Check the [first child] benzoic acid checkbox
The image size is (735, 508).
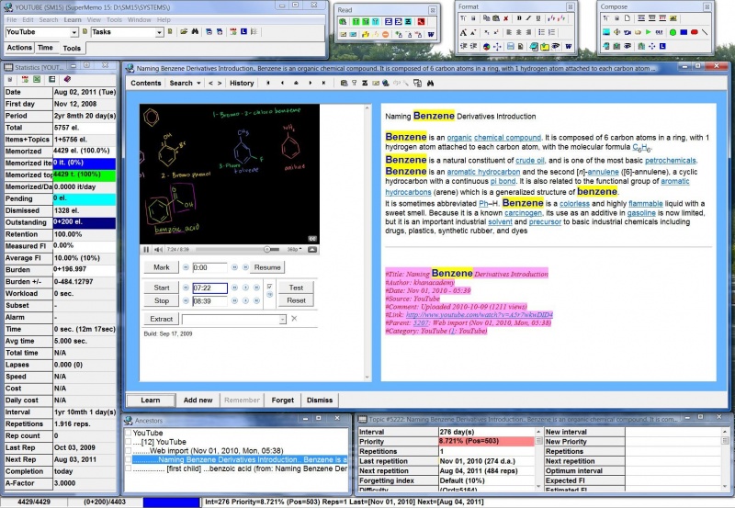[x=128, y=468]
